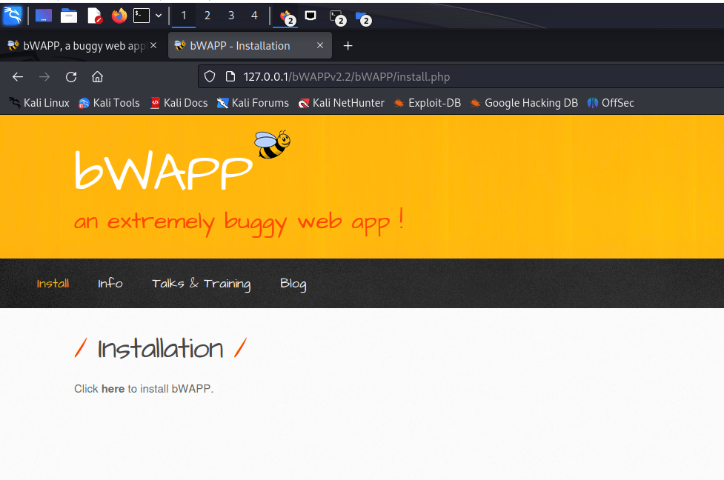Image resolution: width=724 pixels, height=480 pixels.
Task: Launch the text editor panel icon
Action: tap(94, 16)
